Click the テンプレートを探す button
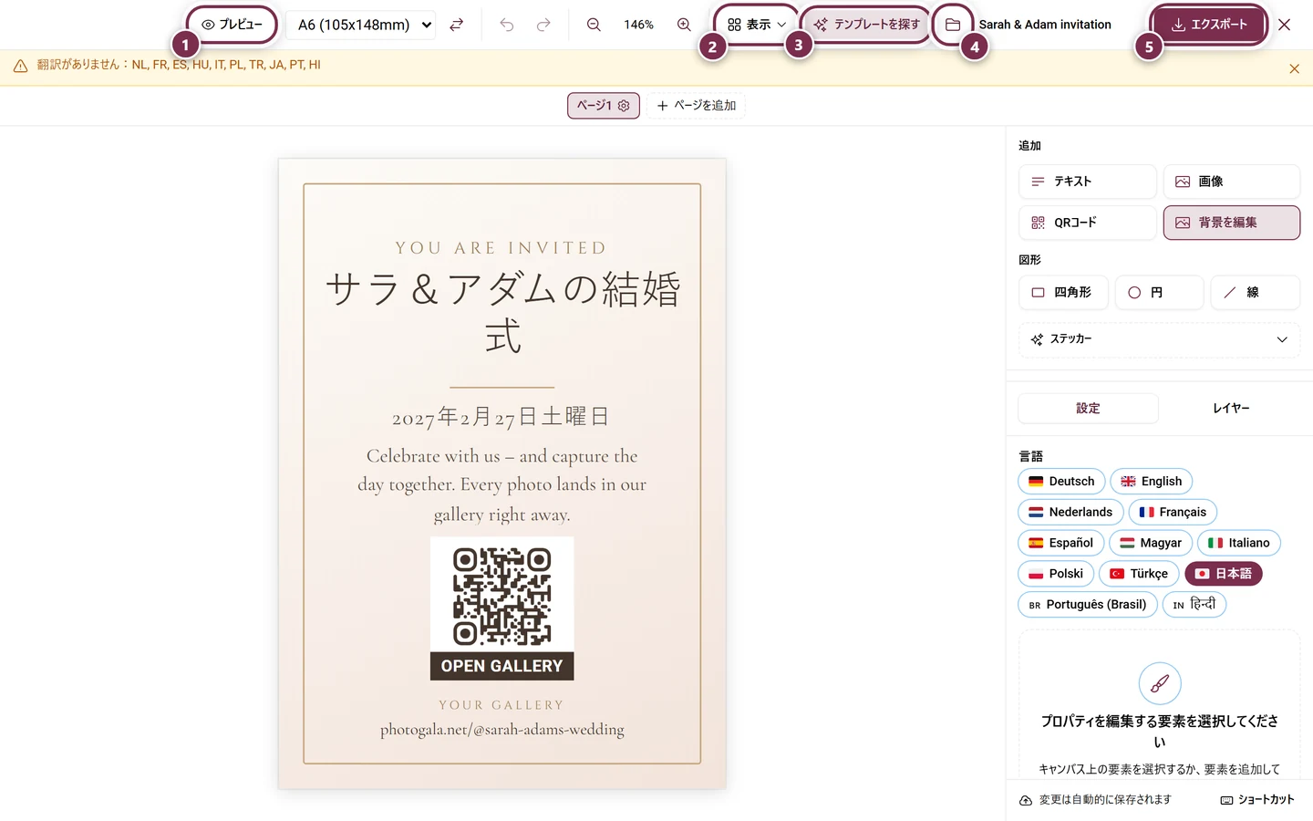 [x=867, y=25]
